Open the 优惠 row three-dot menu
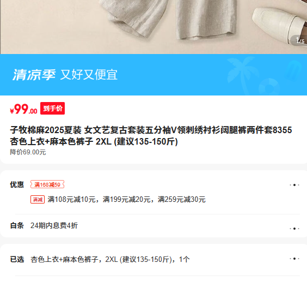This screenshot has height=281, width=307. pos(294,185)
